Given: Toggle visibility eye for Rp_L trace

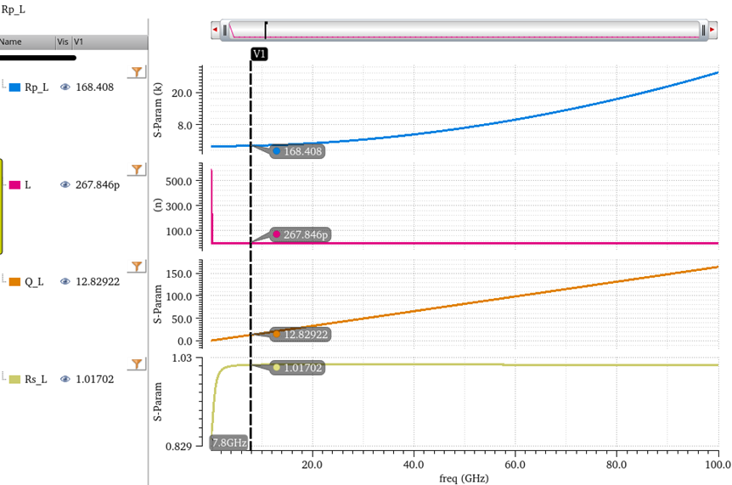Looking at the screenshot, I should pos(65,87).
